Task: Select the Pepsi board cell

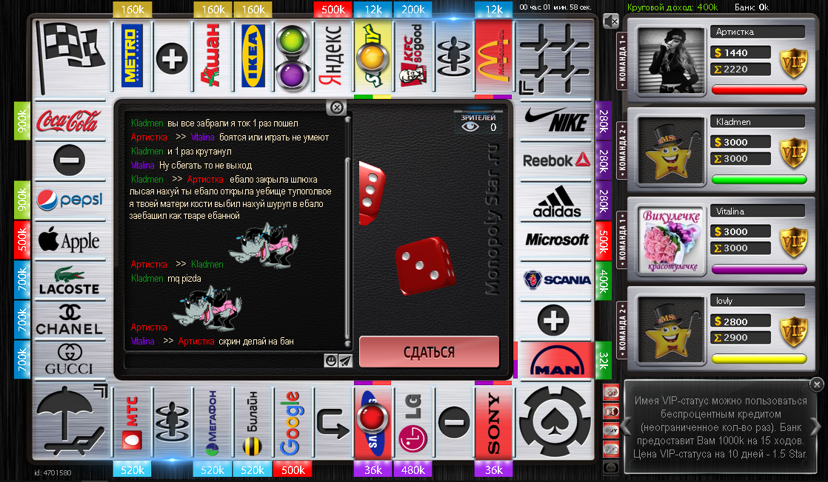Action: 69,200
